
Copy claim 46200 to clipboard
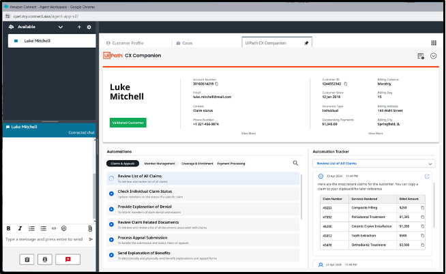point(422,226)
